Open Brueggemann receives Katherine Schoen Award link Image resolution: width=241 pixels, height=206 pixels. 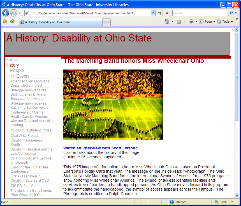[29, 105]
